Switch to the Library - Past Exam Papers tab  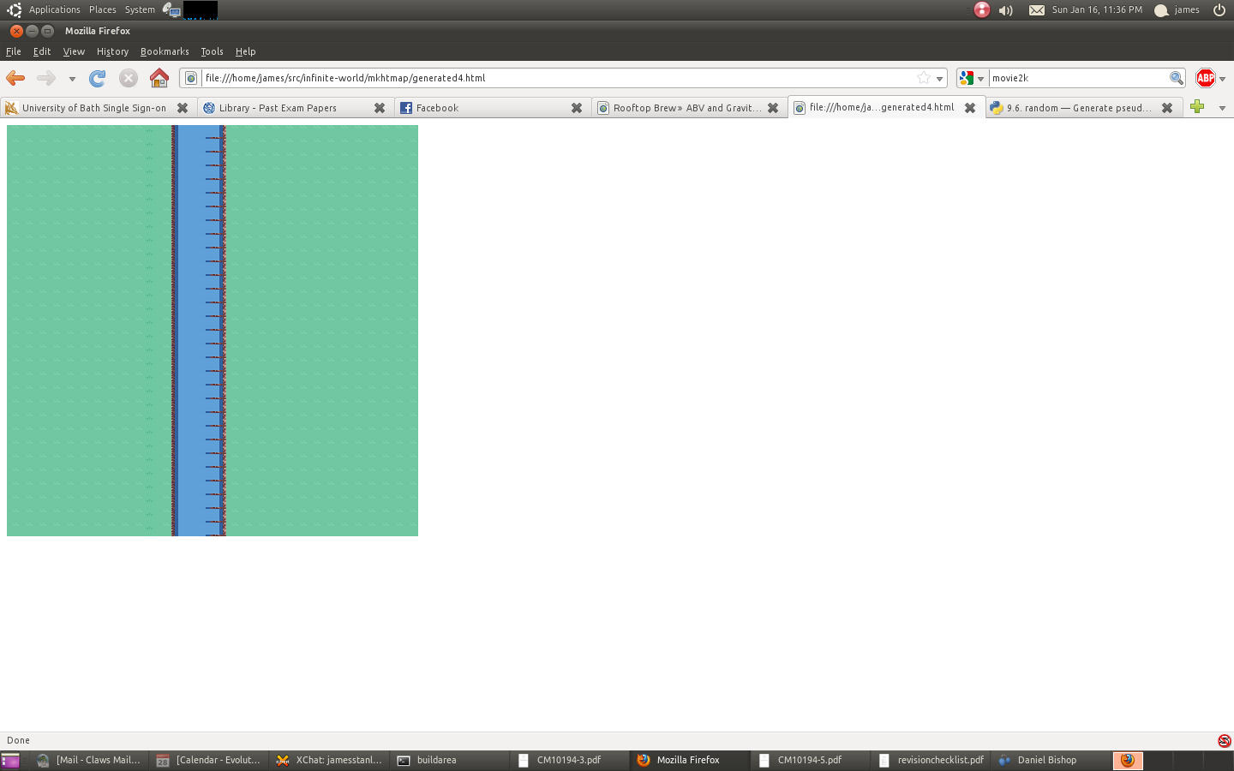(x=277, y=108)
